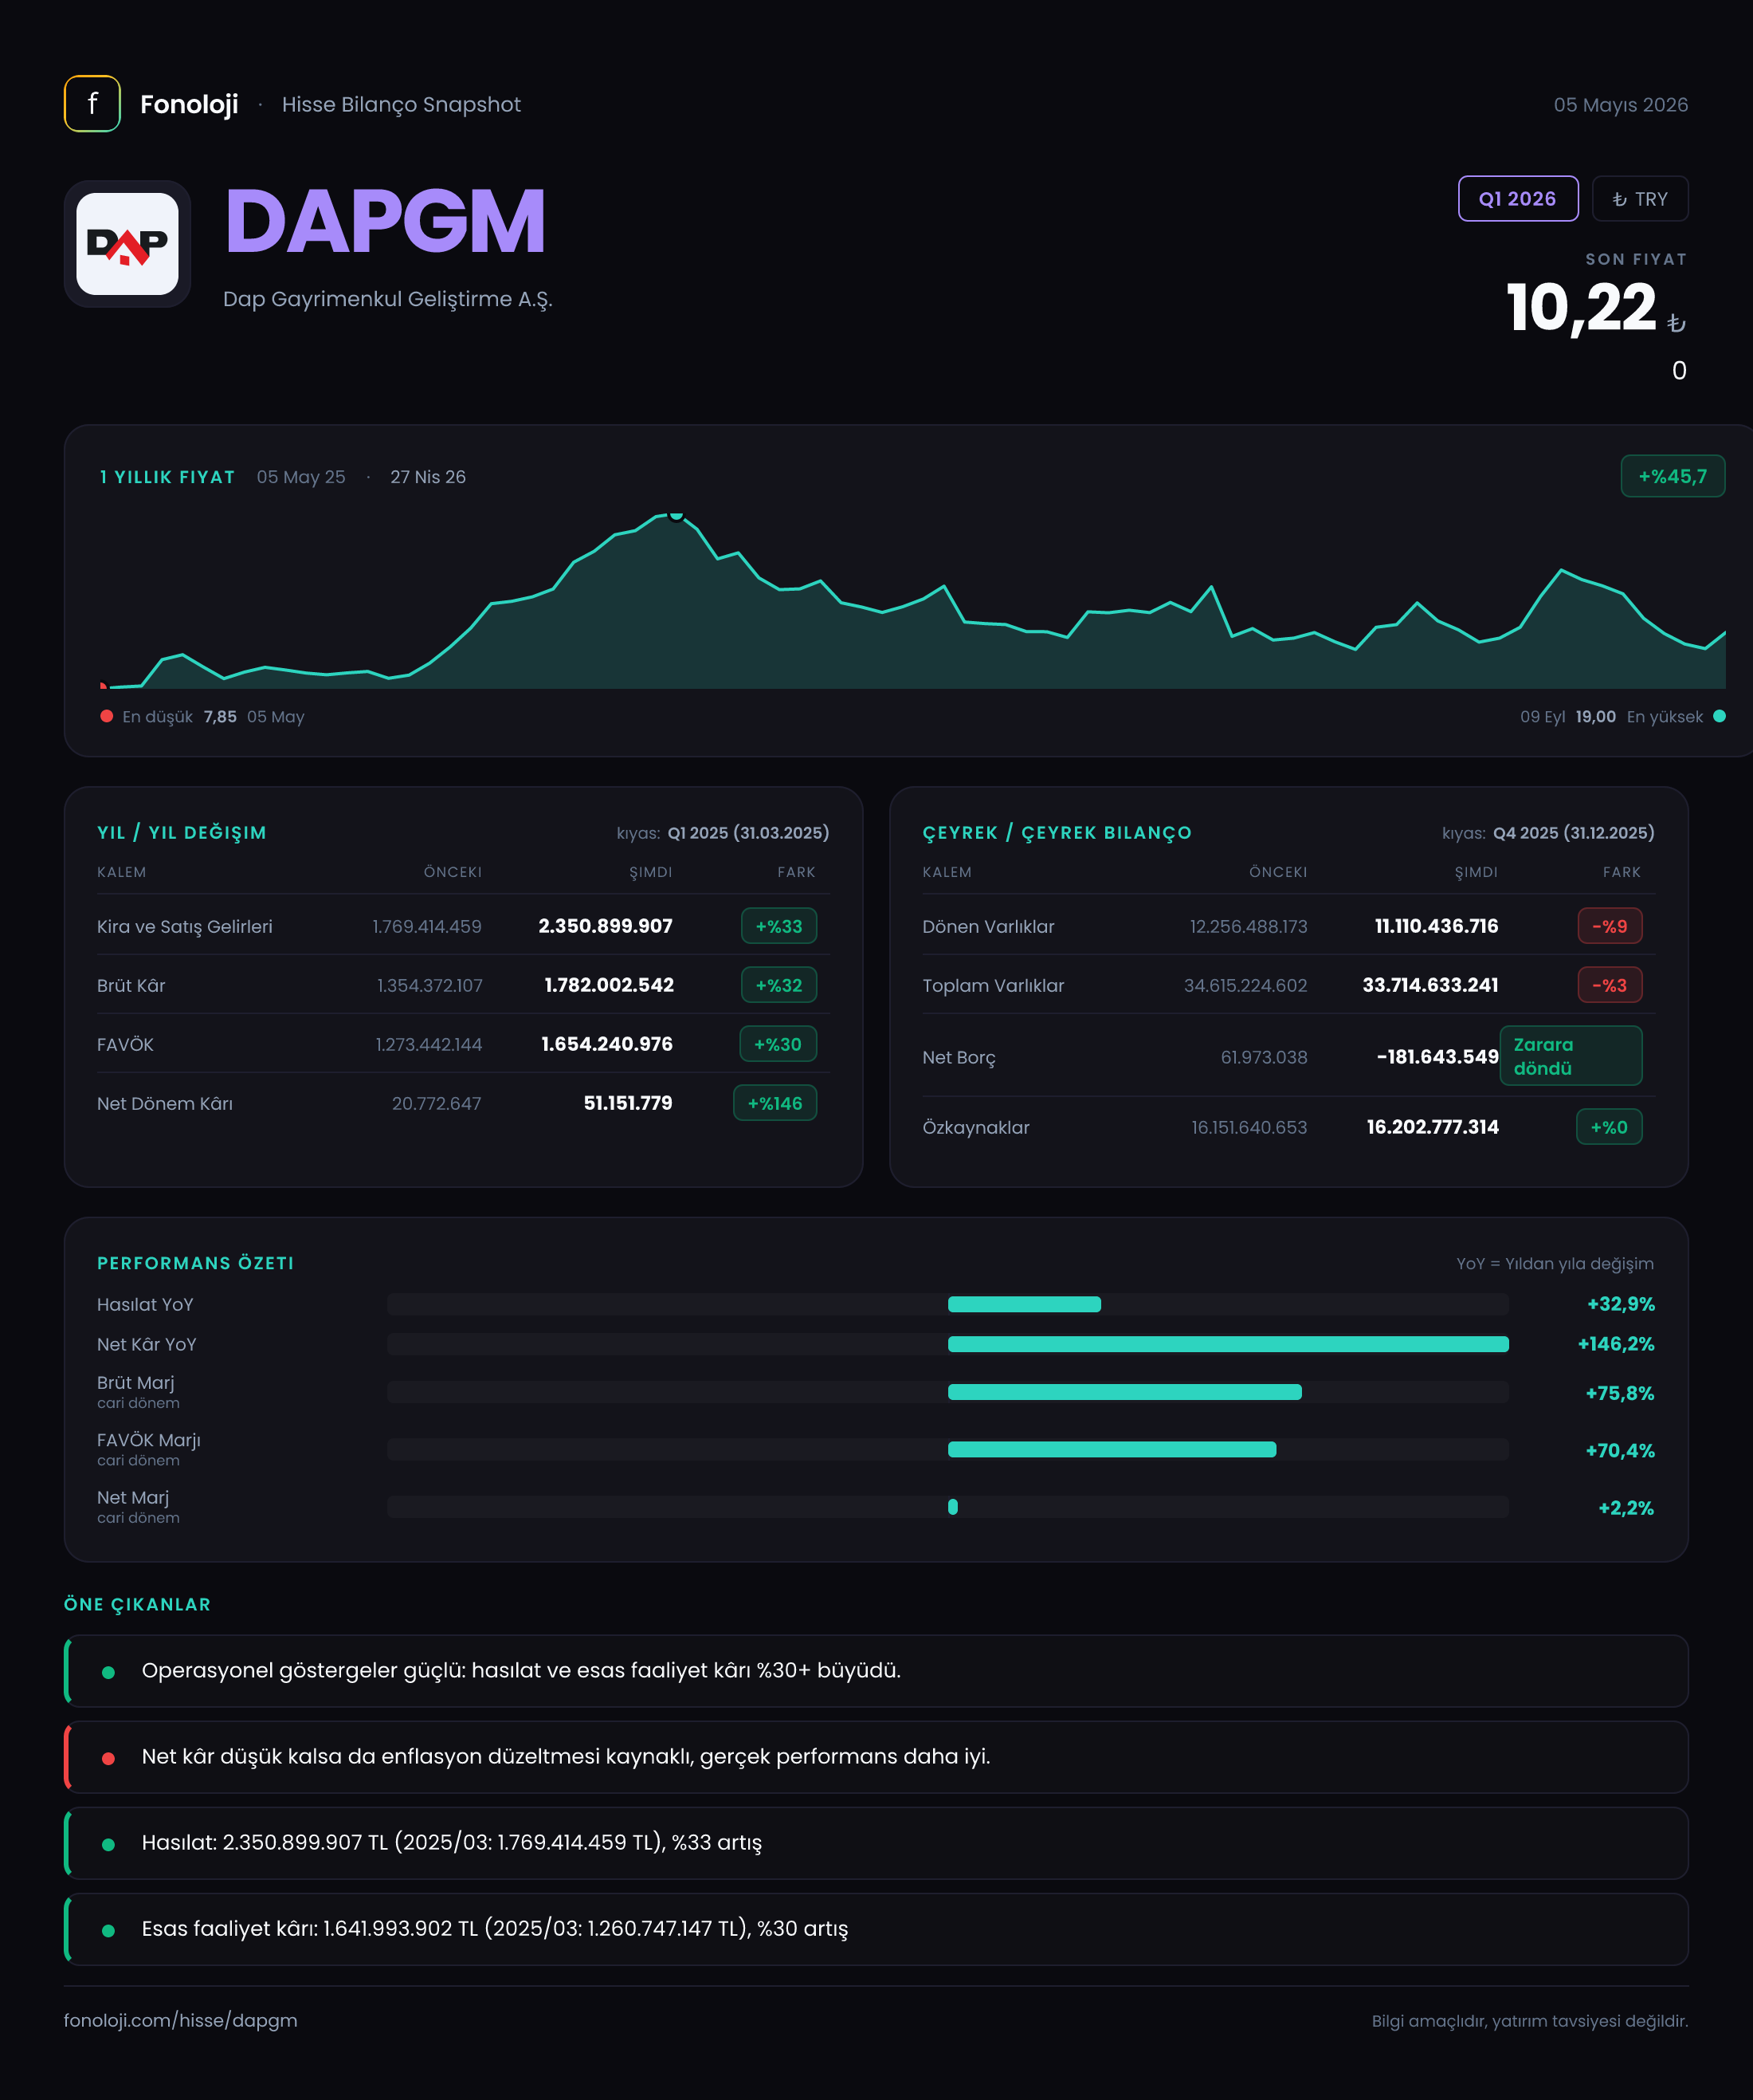Click the green bullet beside 'Esas faaliyet kârı'
Screen dimensions: 1753x2100
(108, 1930)
